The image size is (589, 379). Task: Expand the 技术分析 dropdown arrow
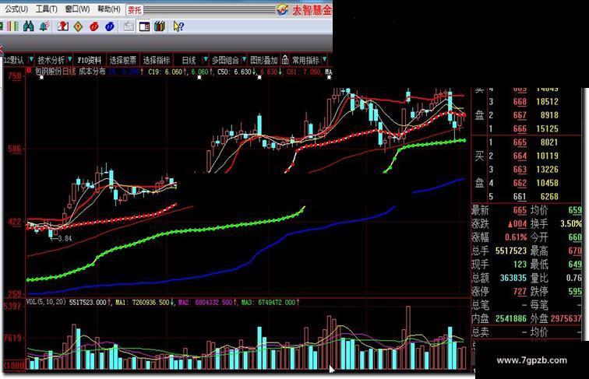point(70,59)
